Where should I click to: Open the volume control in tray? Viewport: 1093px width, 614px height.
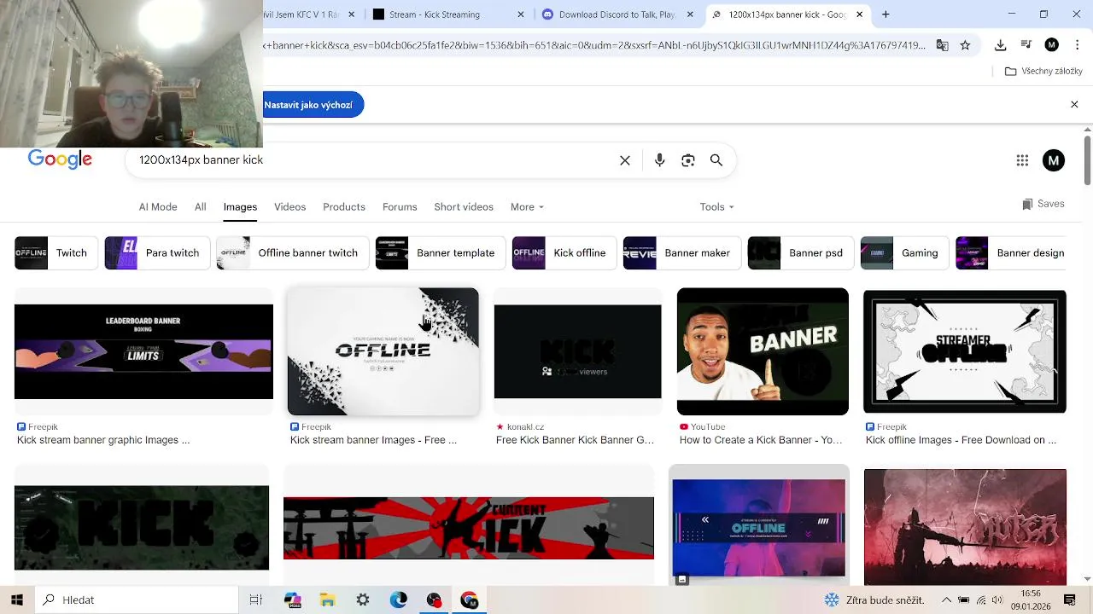point(997,600)
